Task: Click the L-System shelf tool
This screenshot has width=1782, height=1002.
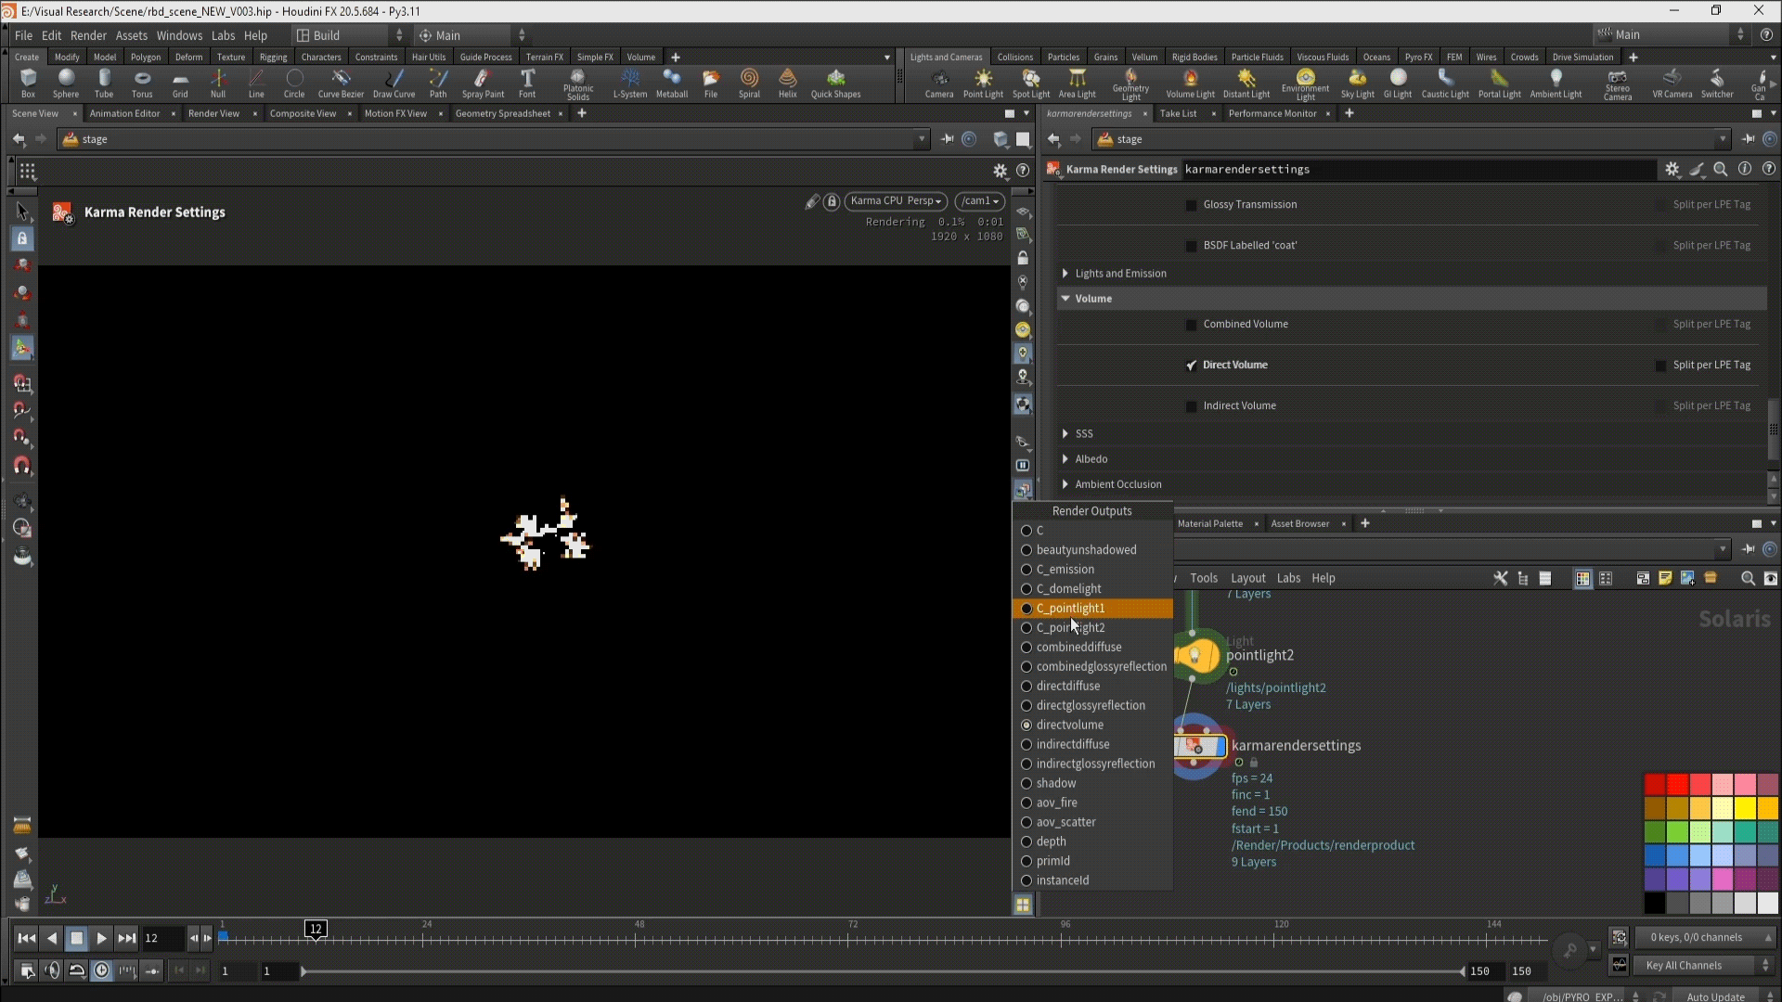Action: 630,83
